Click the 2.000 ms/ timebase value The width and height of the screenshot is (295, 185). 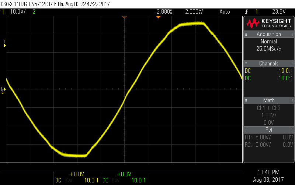[194, 12]
